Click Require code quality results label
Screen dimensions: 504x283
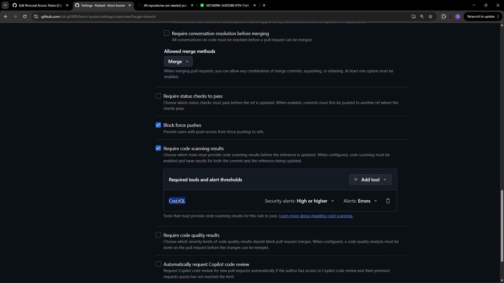pos(191,235)
